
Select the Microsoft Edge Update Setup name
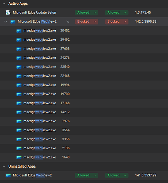click(x=34, y=12)
